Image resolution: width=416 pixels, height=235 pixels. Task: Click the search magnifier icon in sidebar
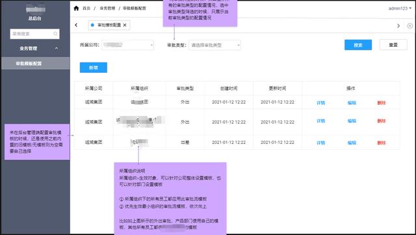55,34
